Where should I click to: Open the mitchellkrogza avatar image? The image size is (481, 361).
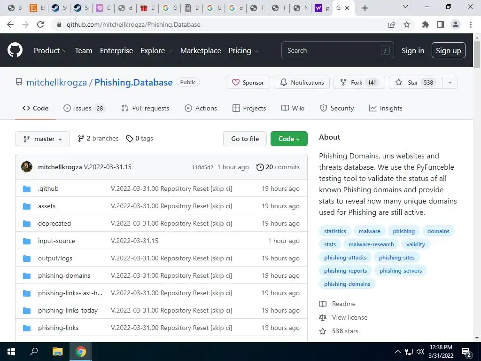coord(27,167)
